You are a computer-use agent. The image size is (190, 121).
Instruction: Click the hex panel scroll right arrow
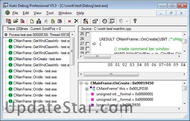tap(185, 74)
